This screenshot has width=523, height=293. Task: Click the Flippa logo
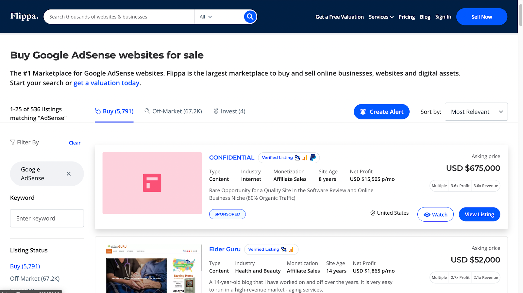(24, 16)
